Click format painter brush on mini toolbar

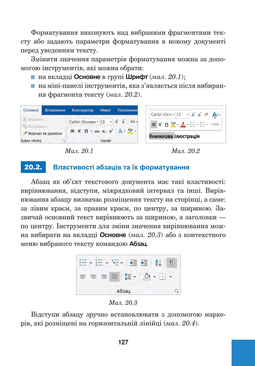tap(206, 114)
